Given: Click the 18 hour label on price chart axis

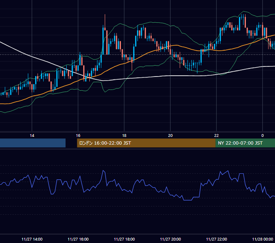Looking at the screenshot, I should click(124, 135).
